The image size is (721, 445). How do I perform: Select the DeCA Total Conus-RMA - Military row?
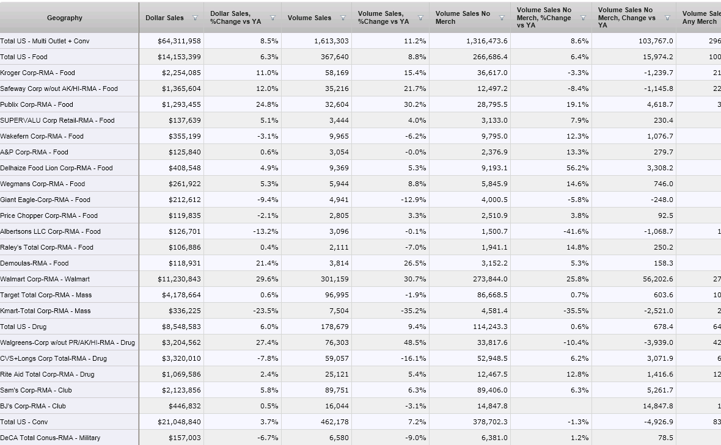click(x=50, y=438)
